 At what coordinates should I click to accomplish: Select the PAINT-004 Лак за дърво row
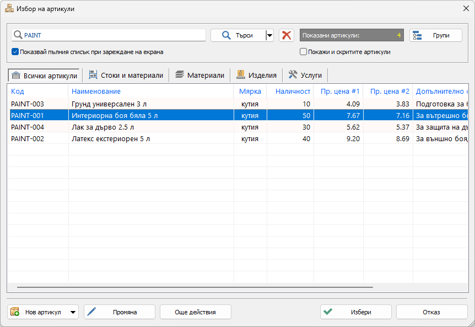point(238,127)
